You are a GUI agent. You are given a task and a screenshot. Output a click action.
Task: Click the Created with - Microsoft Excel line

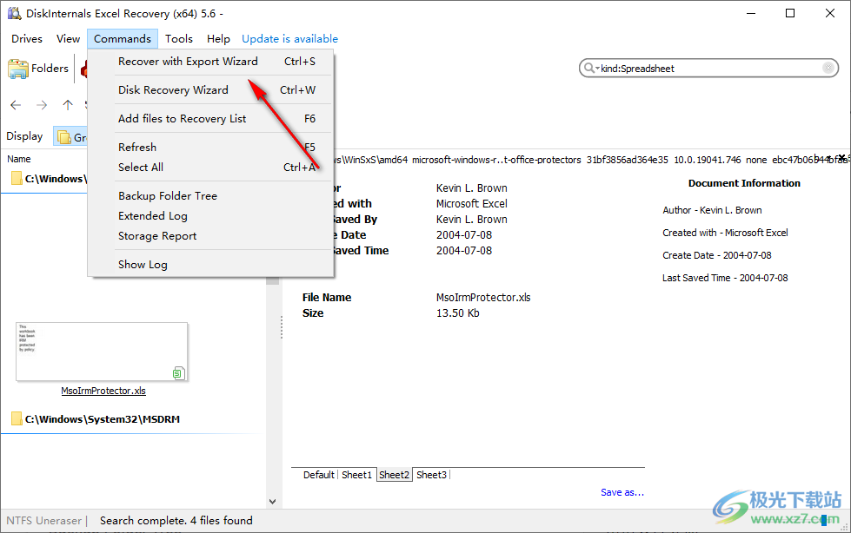tap(725, 233)
